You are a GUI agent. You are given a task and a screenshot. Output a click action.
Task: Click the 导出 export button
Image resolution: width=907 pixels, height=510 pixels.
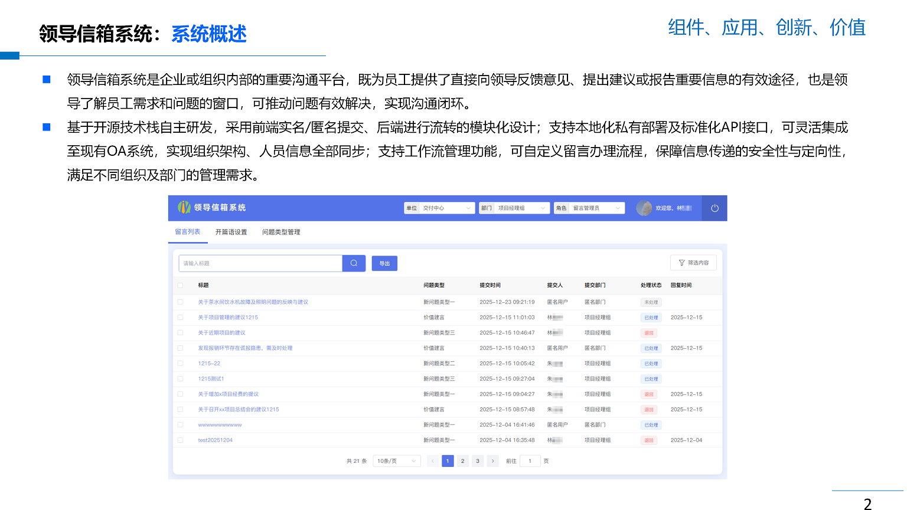[384, 263]
